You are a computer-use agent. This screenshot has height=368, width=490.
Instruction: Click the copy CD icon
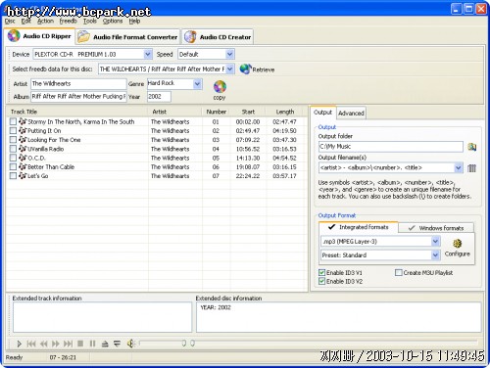pos(220,87)
